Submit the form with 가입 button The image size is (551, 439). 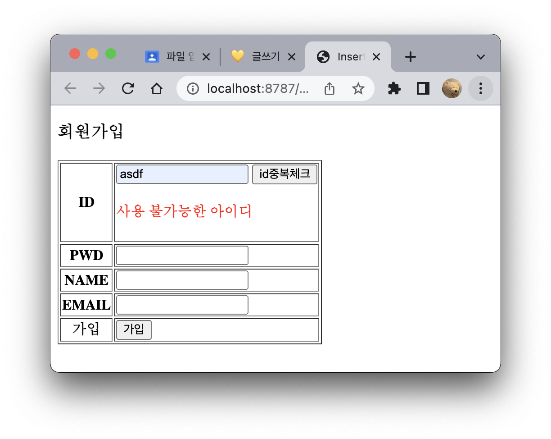click(134, 330)
